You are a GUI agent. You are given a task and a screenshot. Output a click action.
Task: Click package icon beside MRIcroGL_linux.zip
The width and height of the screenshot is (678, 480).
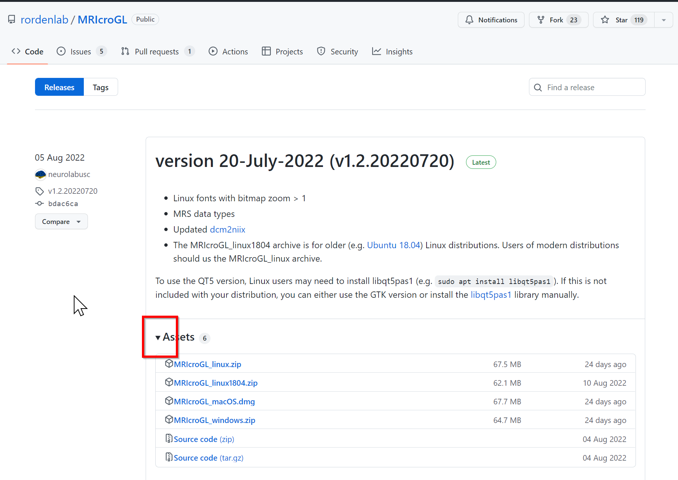(169, 363)
